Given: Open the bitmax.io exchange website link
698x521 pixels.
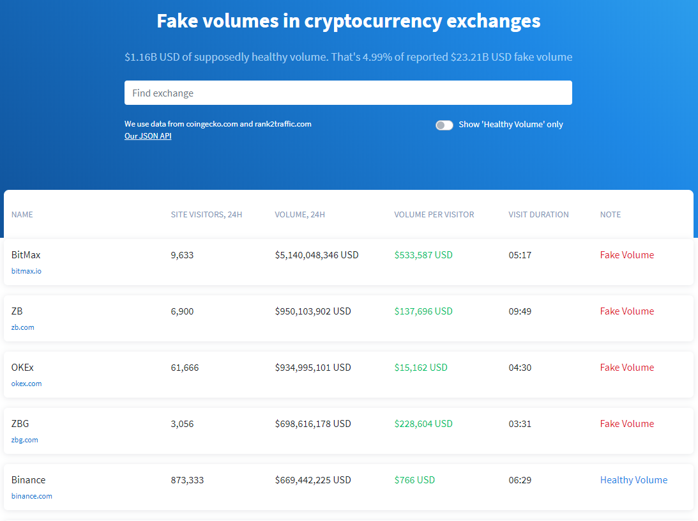Looking at the screenshot, I should [x=26, y=270].
